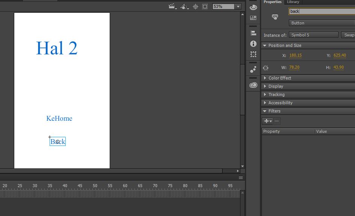Click frame 50 on the timeline ruler
The height and width of the screenshot is (216, 355).
click(95, 186)
